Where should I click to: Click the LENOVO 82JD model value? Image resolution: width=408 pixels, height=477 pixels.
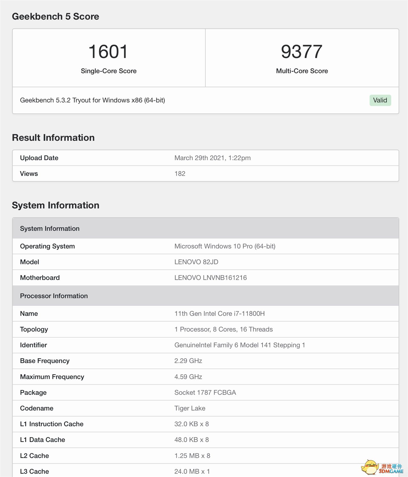(x=196, y=262)
